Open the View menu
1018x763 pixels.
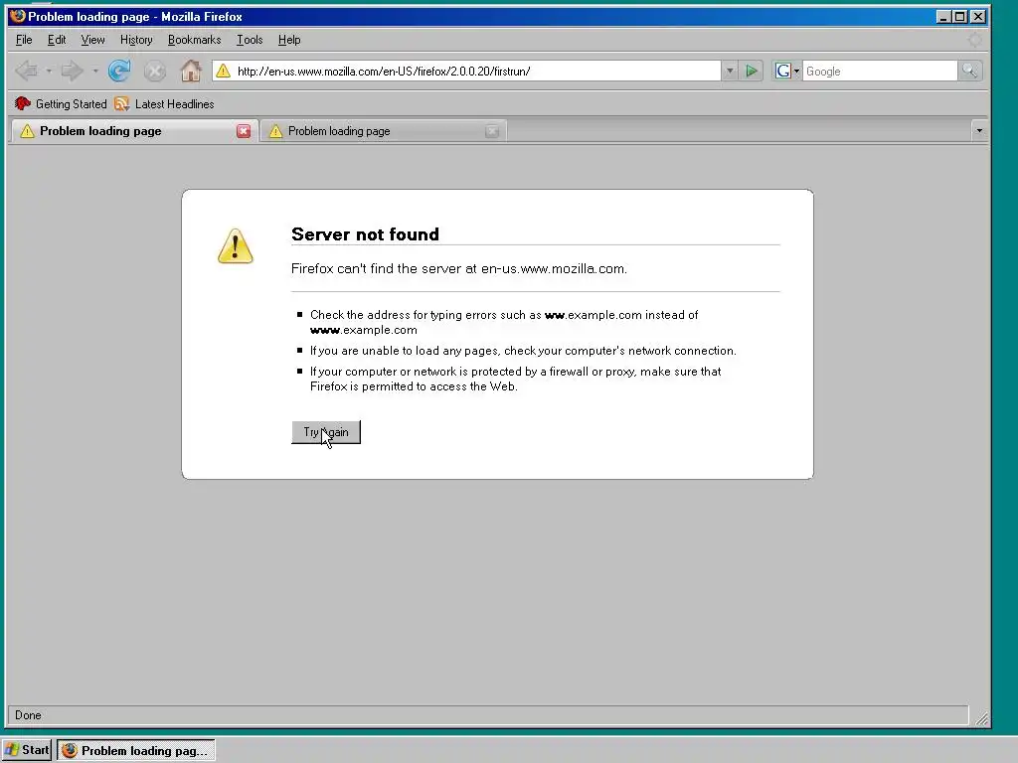(x=92, y=40)
